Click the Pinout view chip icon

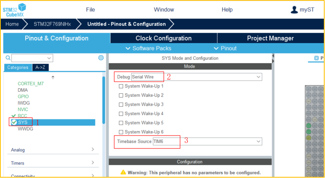click(316, 58)
